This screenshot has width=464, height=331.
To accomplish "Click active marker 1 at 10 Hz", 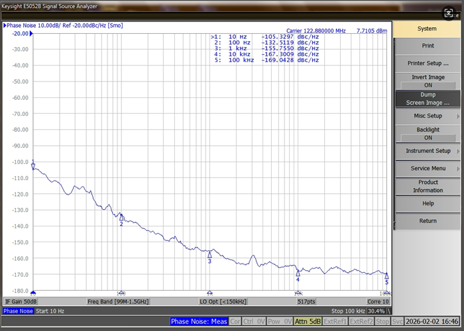I will tap(33, 167).
